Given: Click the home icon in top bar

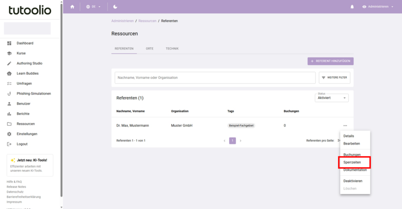Looking at the screenshot, I should [72, 7].
